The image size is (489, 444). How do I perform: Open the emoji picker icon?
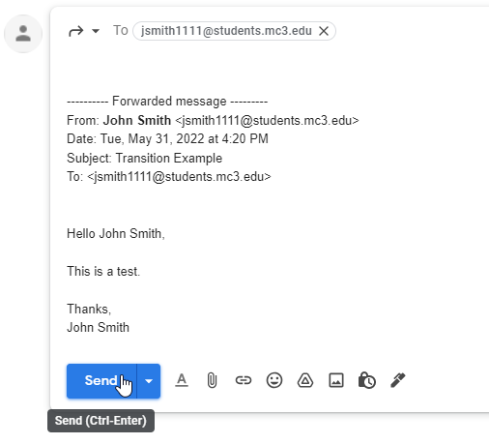[274, 380]
